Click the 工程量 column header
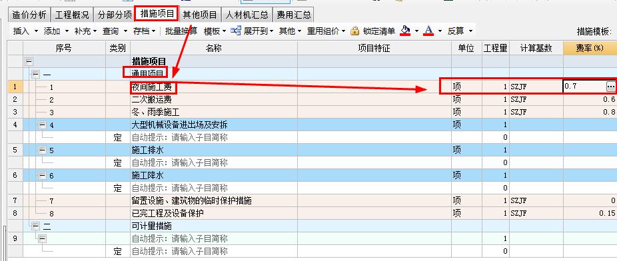This screenshot has width=617, height=261. (x=496, y=49)
